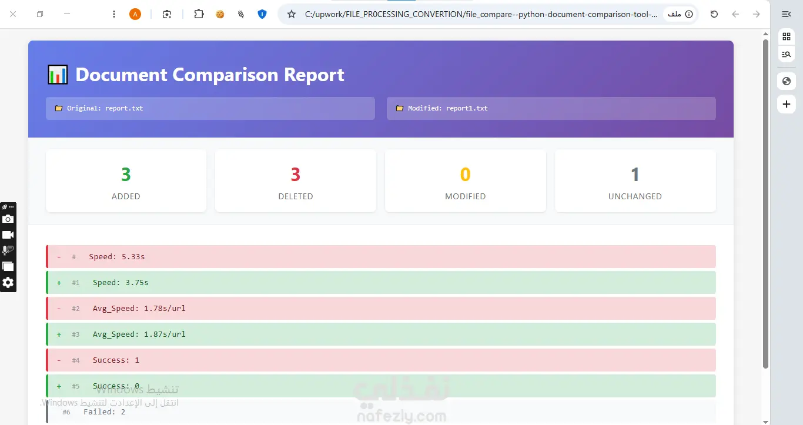Open the extensions puzzle-piece menu
Viewport: 803px width, 425px height.
click(199, 14)
